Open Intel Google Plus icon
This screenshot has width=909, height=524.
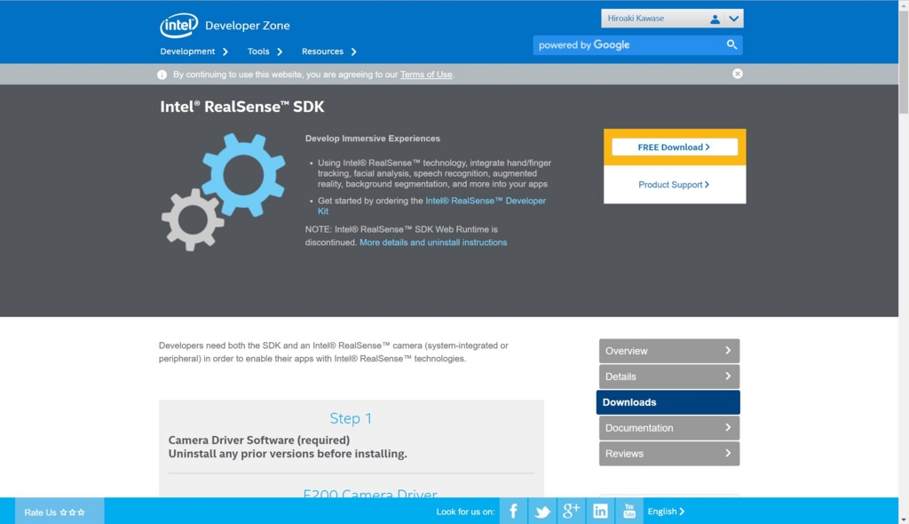[571, 512]
